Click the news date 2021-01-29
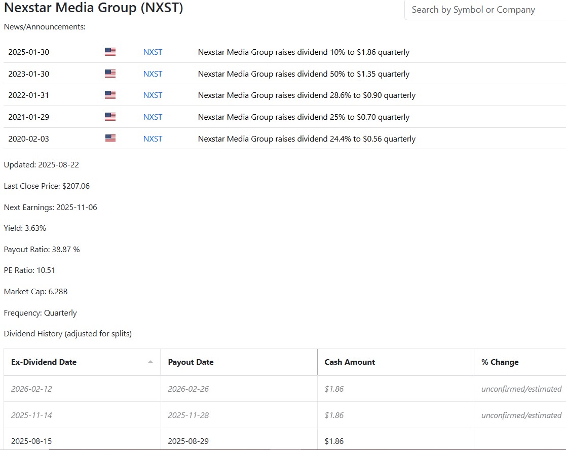 coord(28,117)
